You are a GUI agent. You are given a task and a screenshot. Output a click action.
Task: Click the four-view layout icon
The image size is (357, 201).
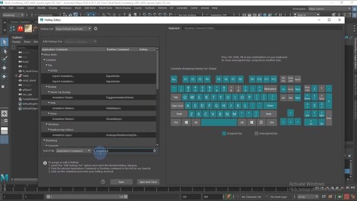coord(4,122)
